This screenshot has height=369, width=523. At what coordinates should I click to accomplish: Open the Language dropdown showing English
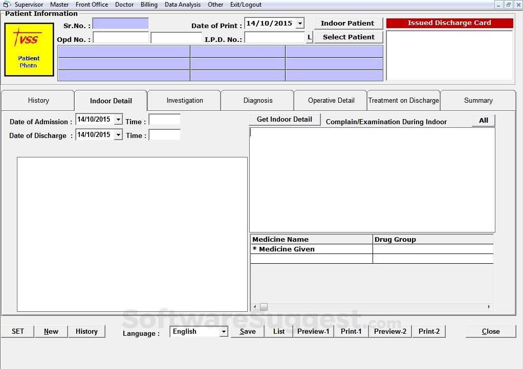click(x=224, y=331)
